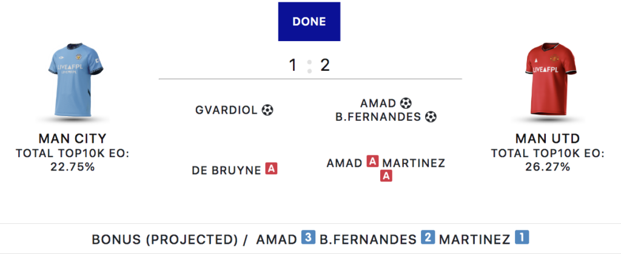
Task: Click the BONUS (PROJECTED) label
Action: pos(164,239)
